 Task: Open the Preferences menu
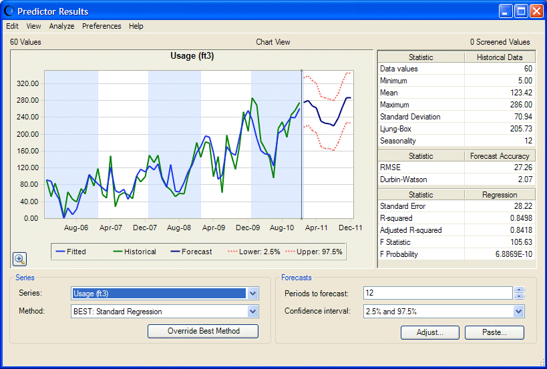(102, 26)
